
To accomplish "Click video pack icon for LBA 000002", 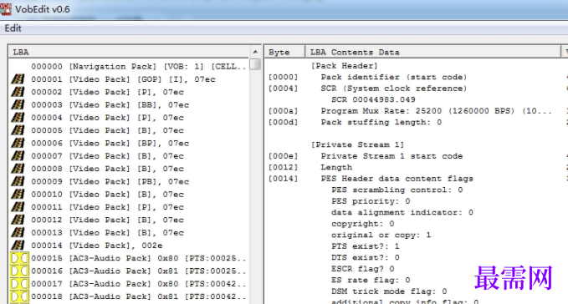I will click(x=18, y=92).
